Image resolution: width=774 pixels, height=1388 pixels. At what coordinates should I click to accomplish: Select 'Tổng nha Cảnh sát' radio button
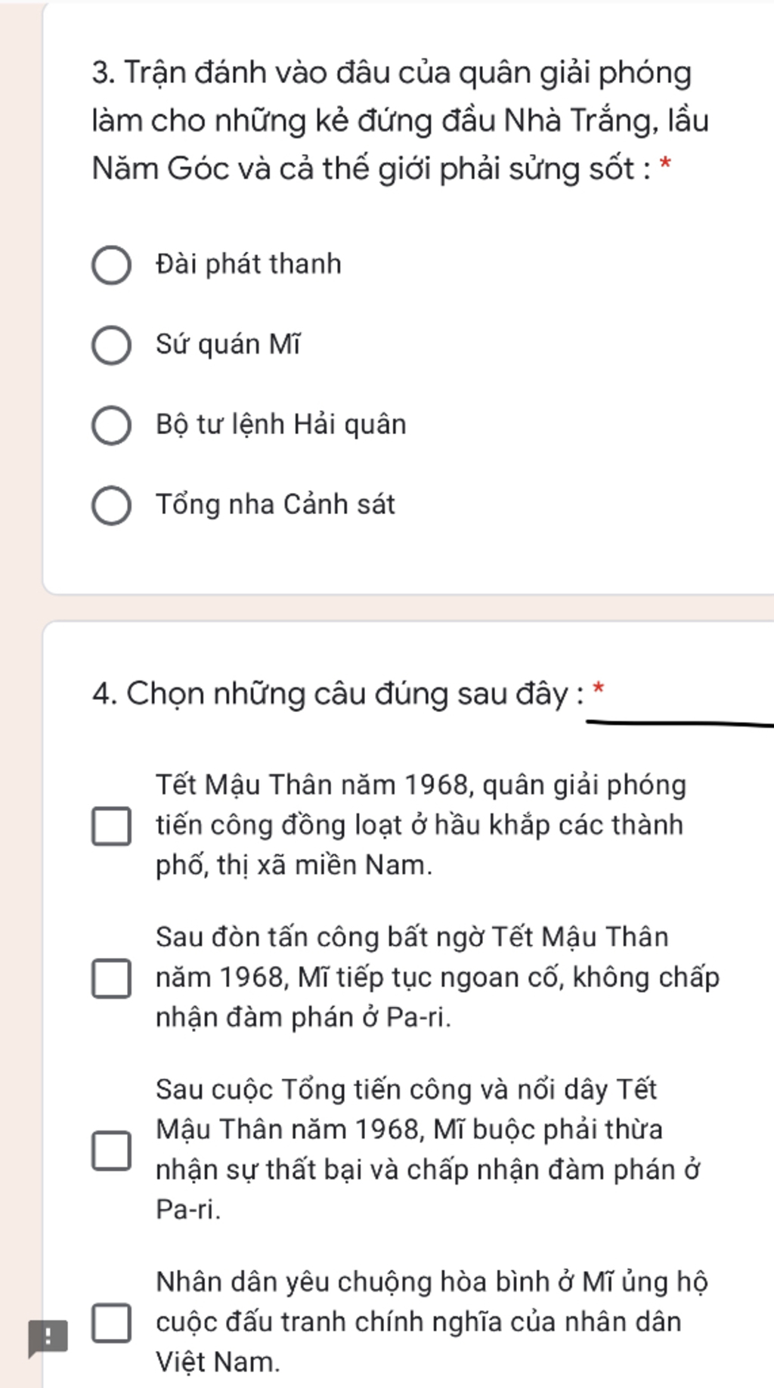click(111, 505)
